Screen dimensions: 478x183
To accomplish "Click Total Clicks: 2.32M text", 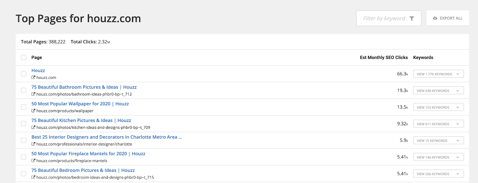I will tap(90, 42).
